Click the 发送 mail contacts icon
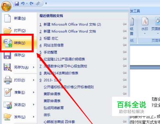 (x=8, y=105)
